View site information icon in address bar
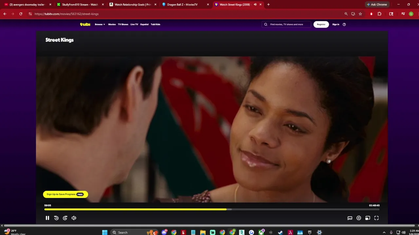419x235 pixels. click(x=30, y=14)
